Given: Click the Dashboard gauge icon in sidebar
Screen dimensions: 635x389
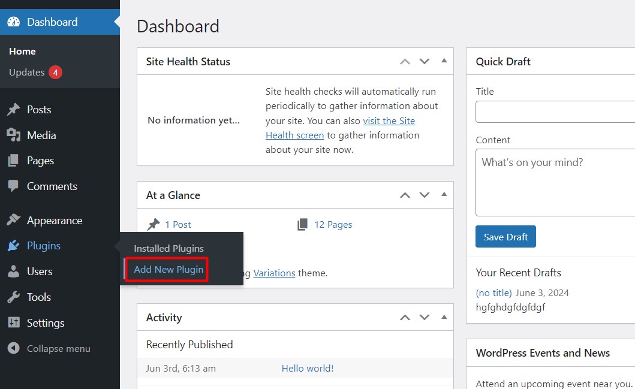Looking at the screenshot, I should pyautogui.click(x=13, y=22).
